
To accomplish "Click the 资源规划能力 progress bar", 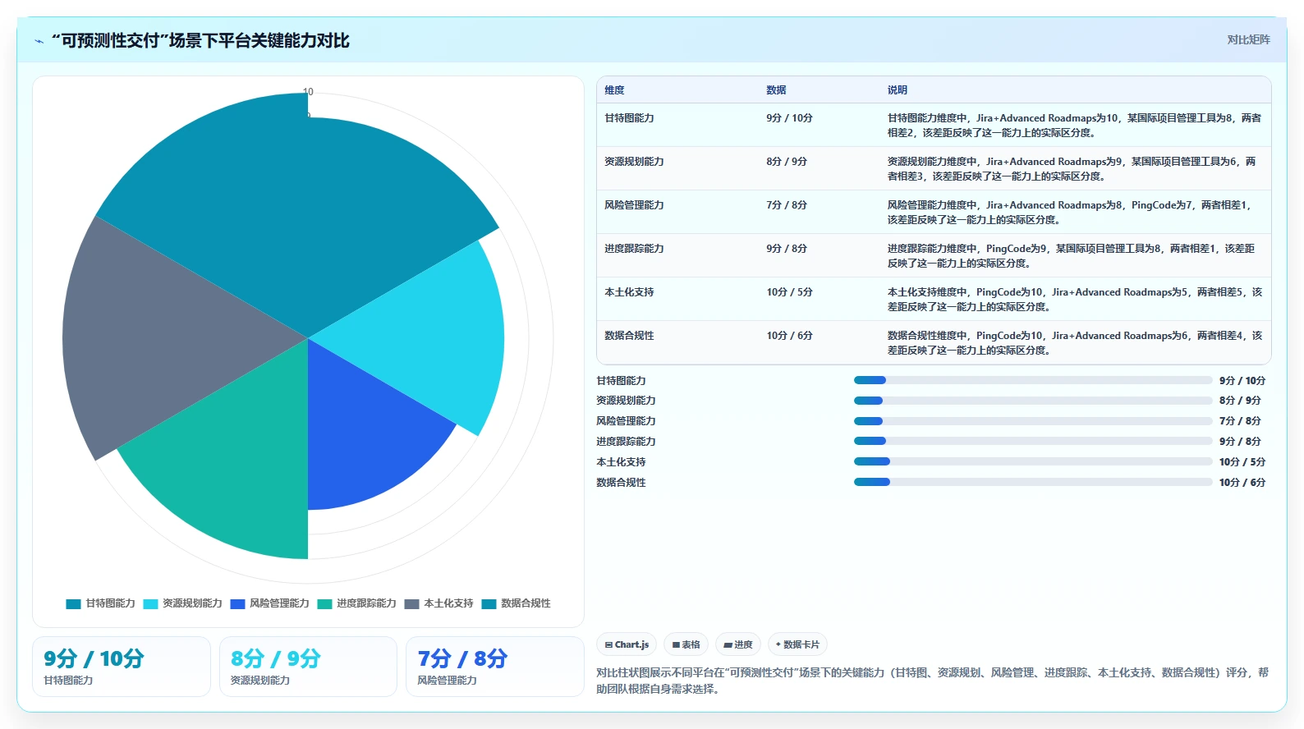I will [1033, 401].
